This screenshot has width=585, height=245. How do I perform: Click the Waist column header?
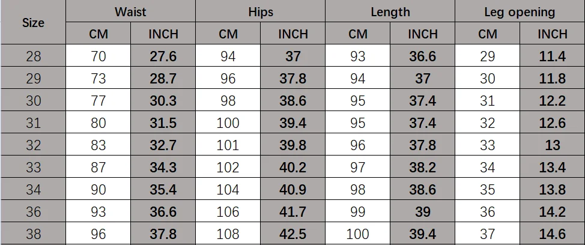(x=130, y=11)
